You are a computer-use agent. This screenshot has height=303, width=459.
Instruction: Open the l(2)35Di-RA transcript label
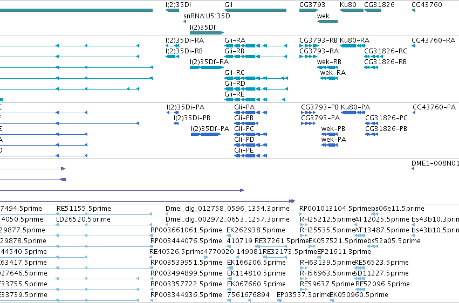184,40
